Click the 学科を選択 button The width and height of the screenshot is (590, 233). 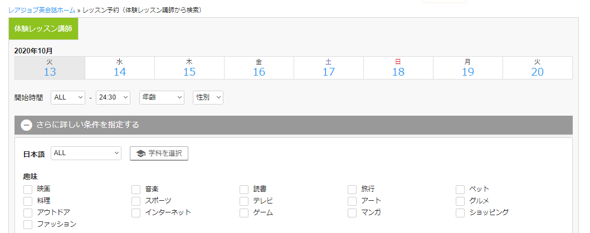pos(159,153)
